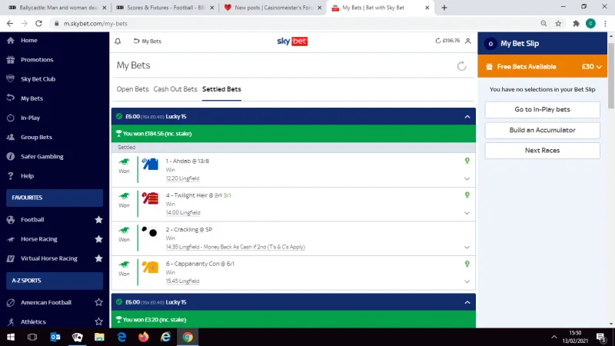
Task: Select the Settled Bets tab
Action: pyautogui.click(x=221, y=89)
